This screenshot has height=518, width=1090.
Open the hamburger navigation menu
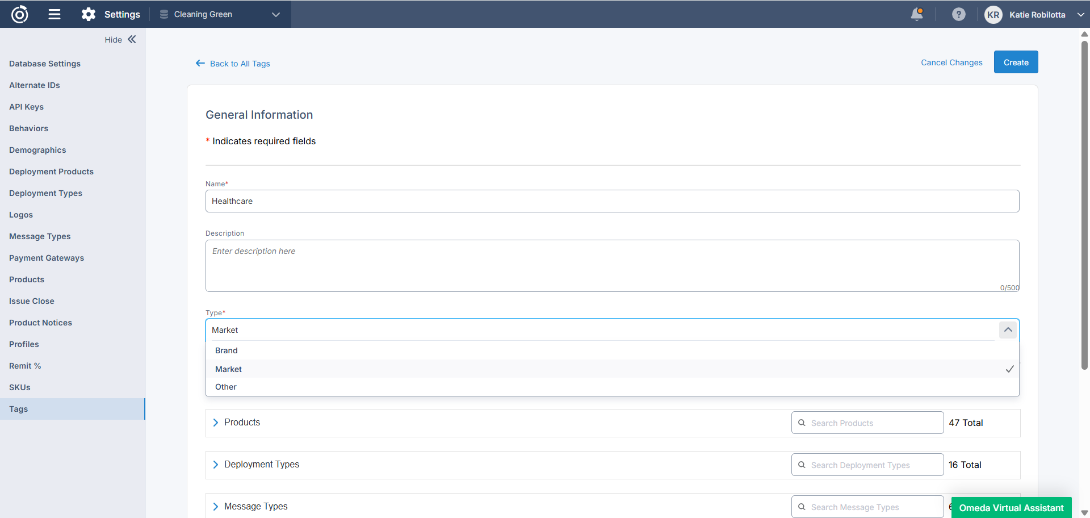pyautogui.click(x=54, y=14)
